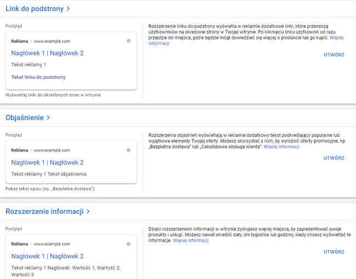
Task: Open Więcej informacji under Rozszerzenie informacji description
Action: tap(191, 241)
